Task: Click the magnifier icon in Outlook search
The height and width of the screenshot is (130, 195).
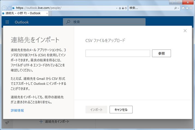Action: [68, 22]
